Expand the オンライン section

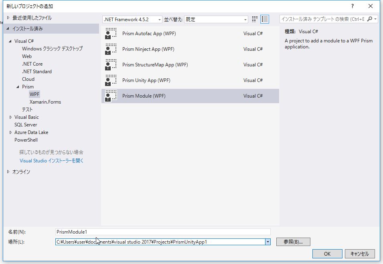(x=8, y=172)
